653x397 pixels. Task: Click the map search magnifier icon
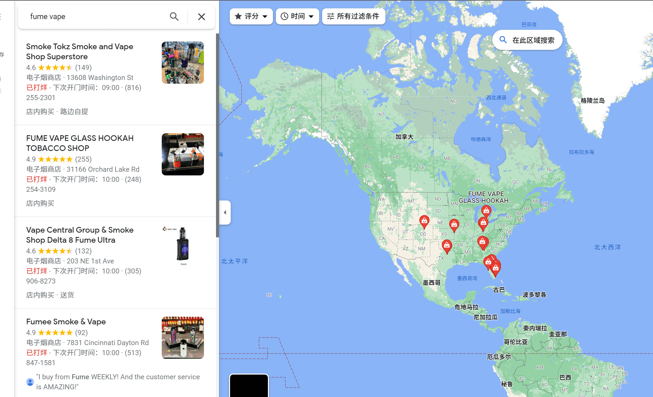coord(503,41)
